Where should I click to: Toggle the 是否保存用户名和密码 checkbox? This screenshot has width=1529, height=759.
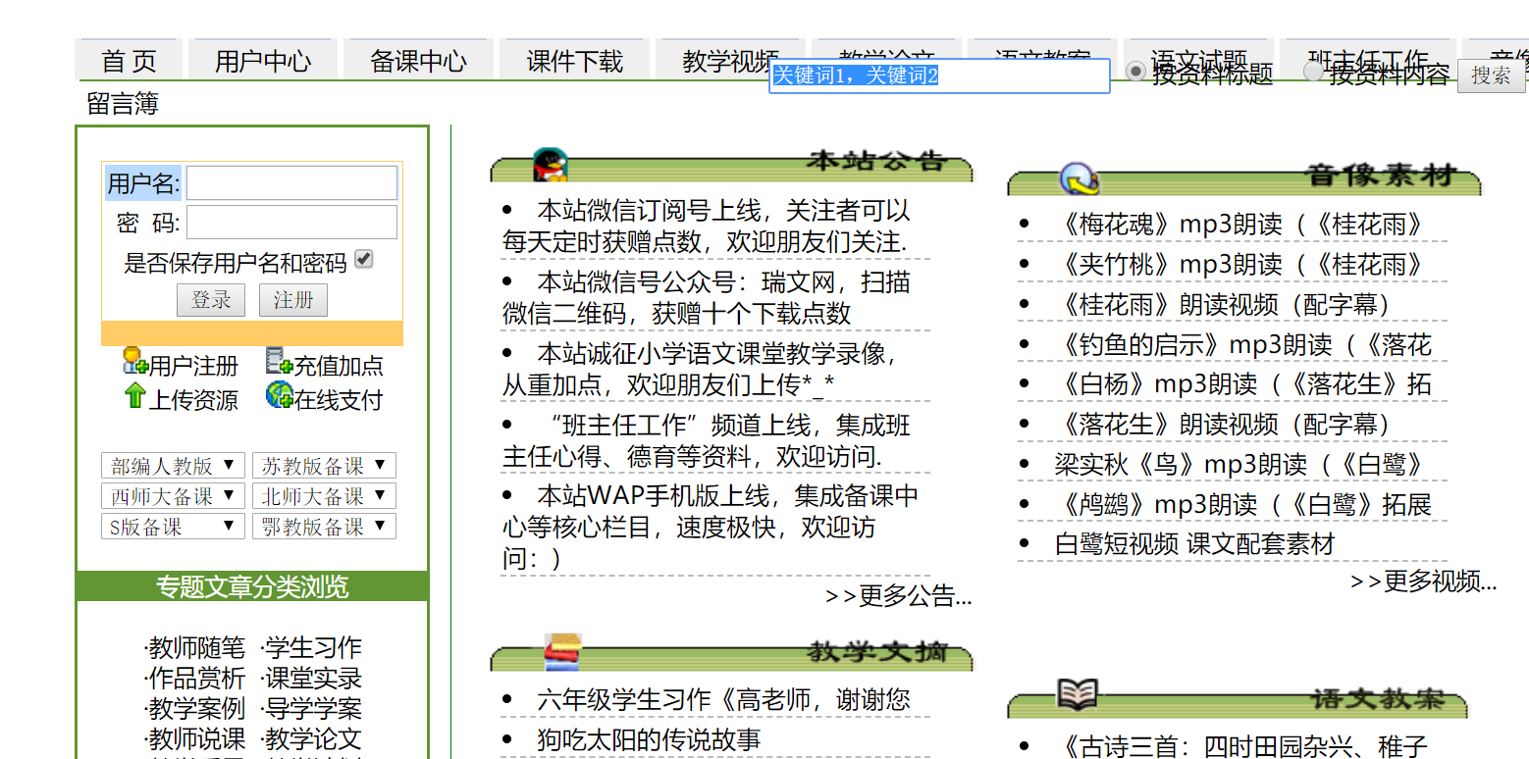click(365, 257)
